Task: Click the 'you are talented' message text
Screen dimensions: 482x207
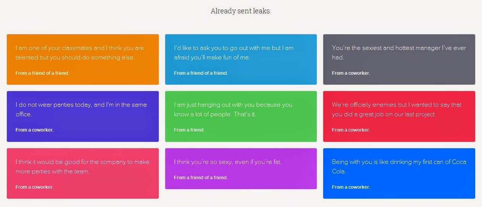Action: 80,53
